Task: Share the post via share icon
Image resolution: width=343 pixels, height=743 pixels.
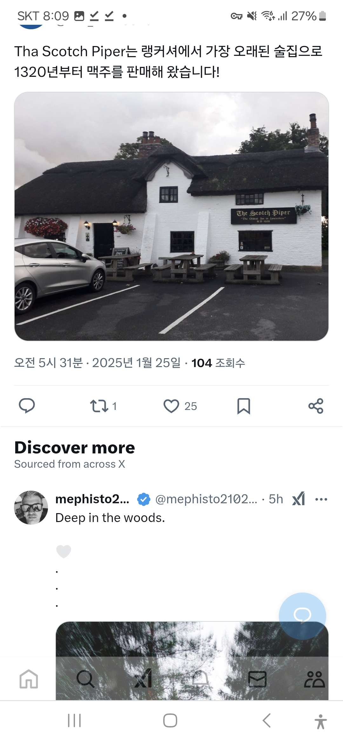Action: [316, 406]
